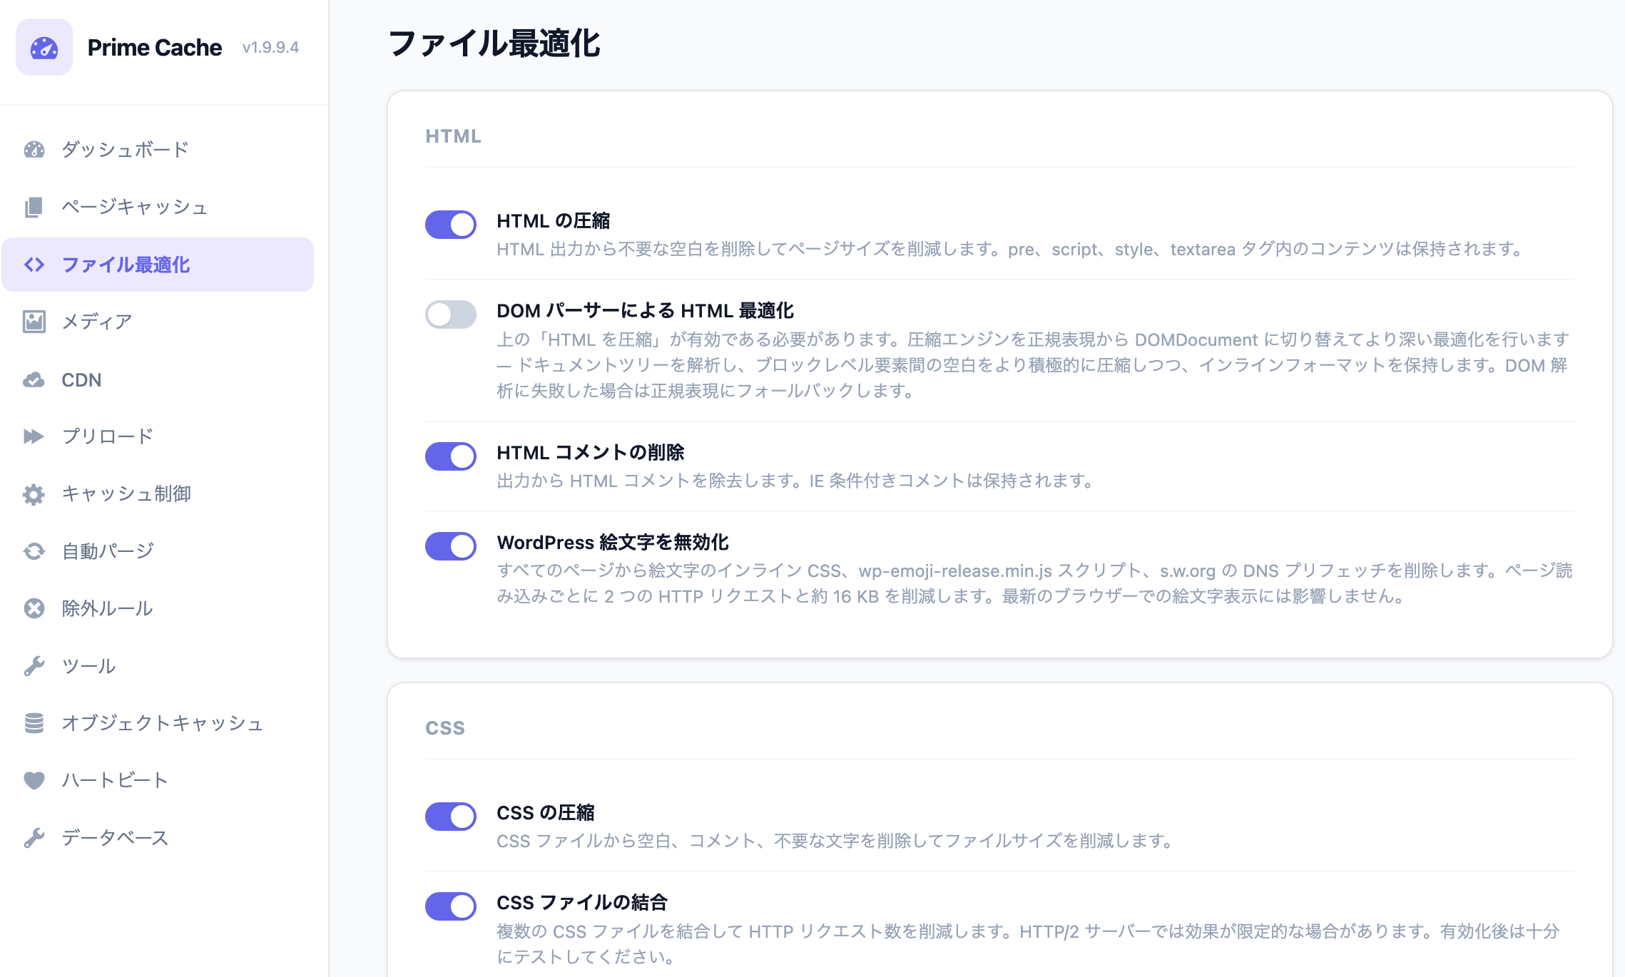Disable the CSS の圧縮 toggle

click(x=451, y=817)
